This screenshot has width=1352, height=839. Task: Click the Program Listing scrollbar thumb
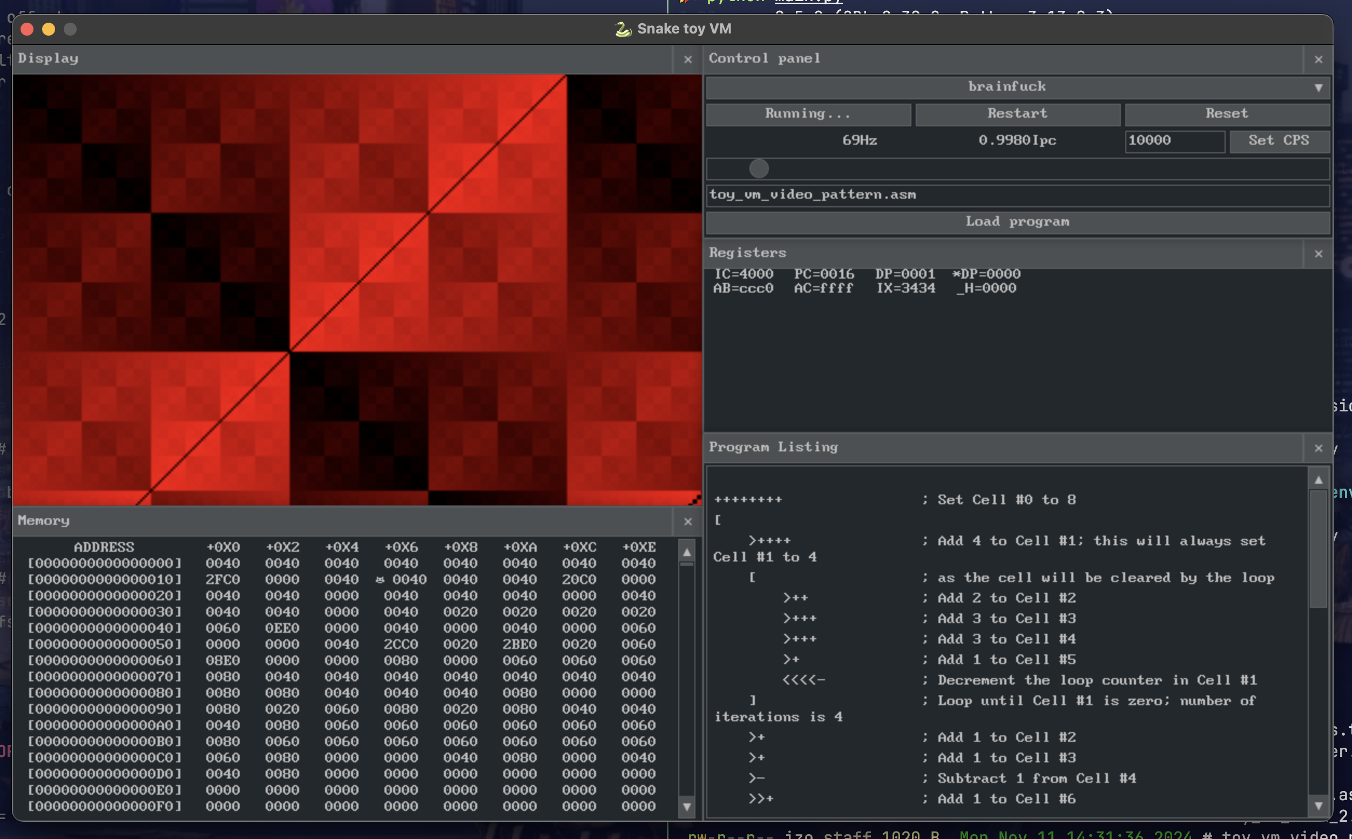(1318, 548)
